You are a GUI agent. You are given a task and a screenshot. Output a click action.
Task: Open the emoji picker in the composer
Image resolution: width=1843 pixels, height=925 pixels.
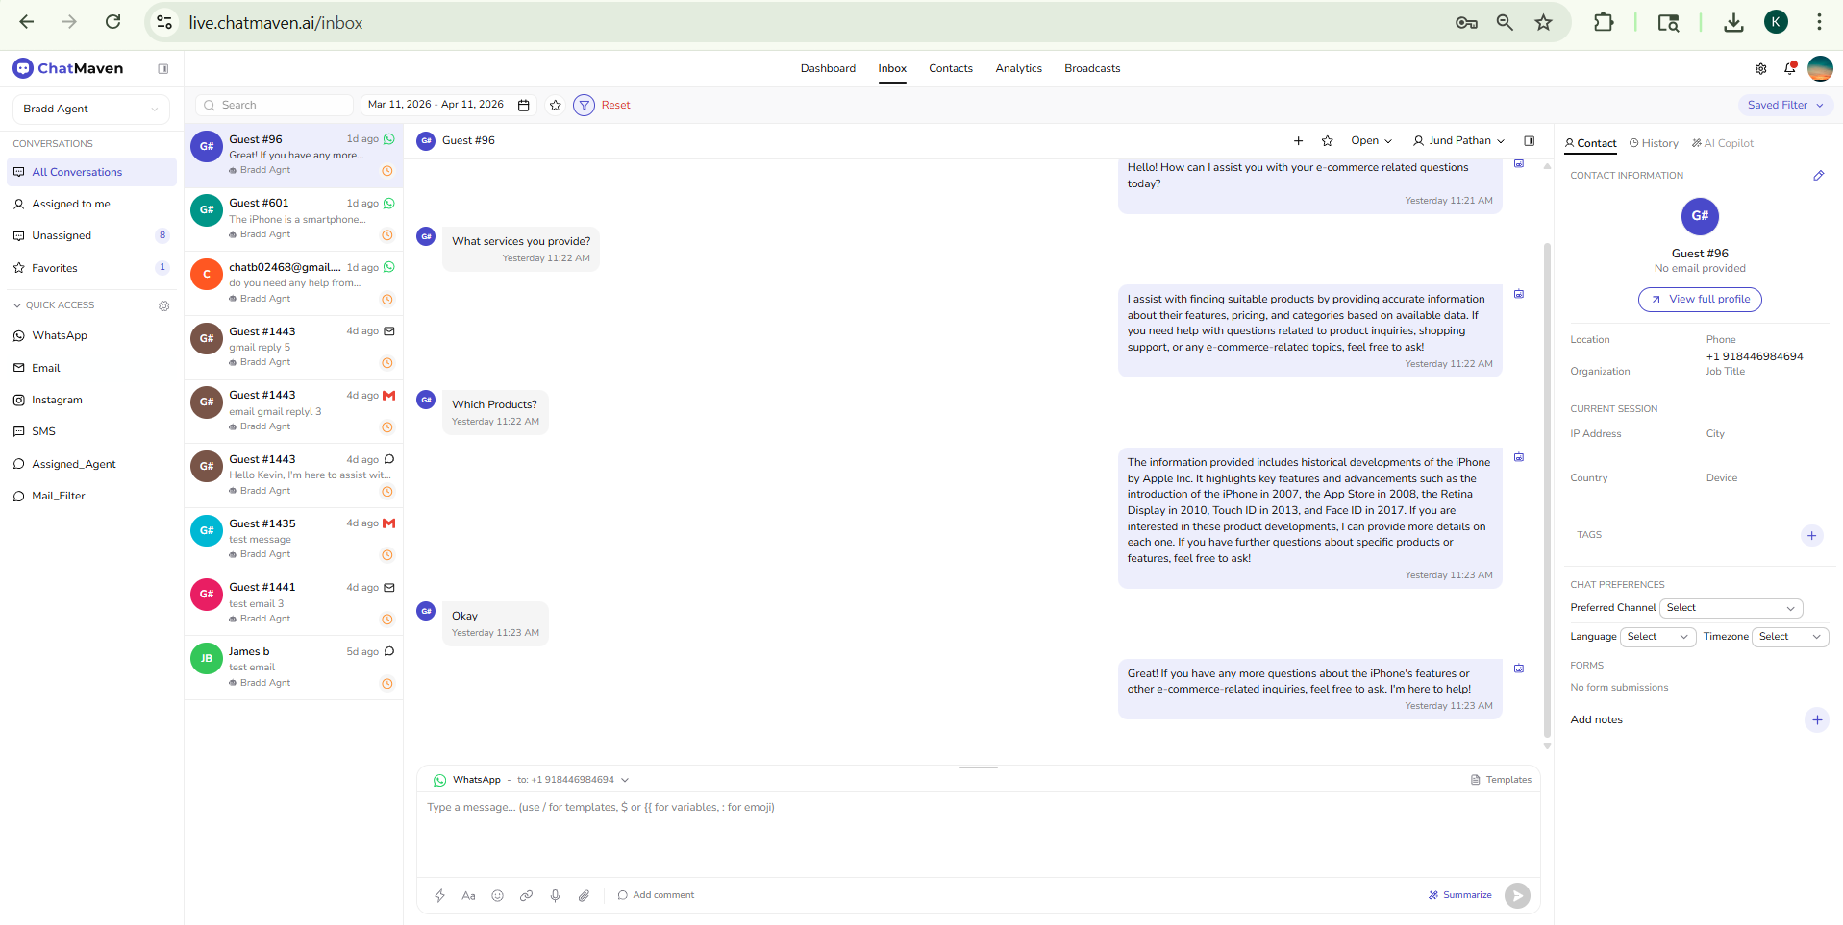497,894
